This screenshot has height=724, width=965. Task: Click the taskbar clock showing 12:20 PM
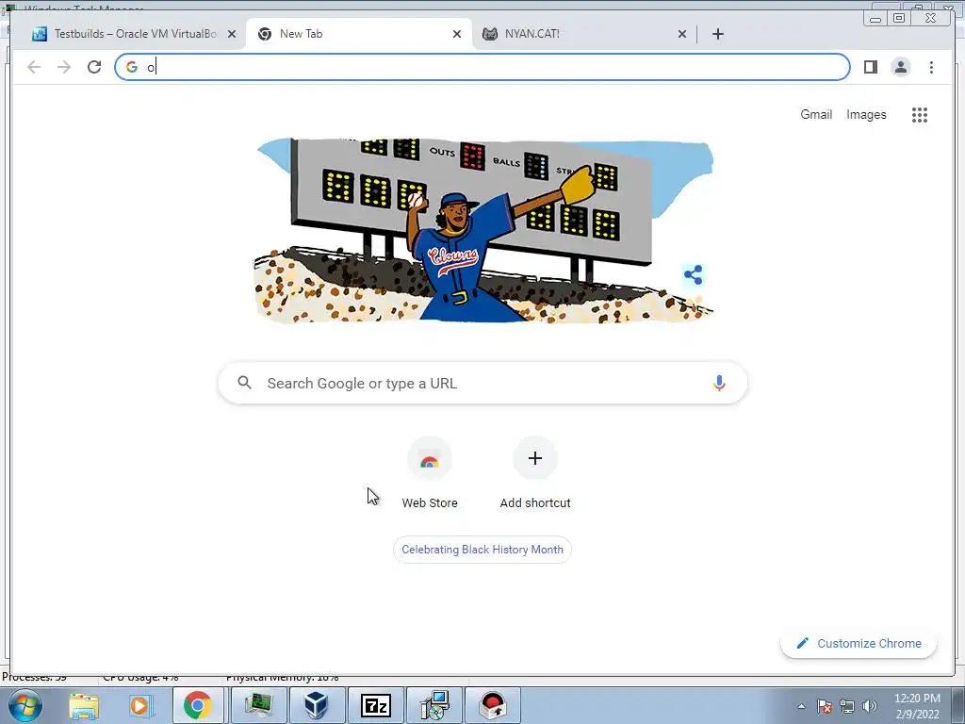pos(917,706)
